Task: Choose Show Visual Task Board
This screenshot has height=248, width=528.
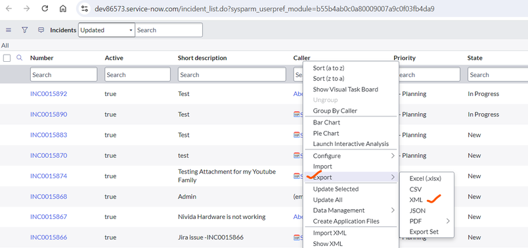Action: (x=345, y=89)
